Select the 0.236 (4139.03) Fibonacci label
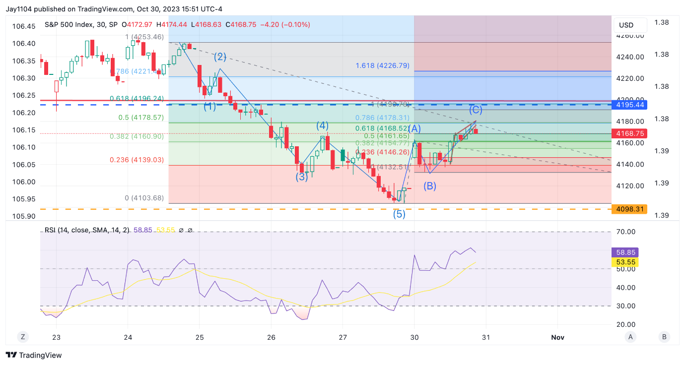685x365 pixels. (137, 160)
